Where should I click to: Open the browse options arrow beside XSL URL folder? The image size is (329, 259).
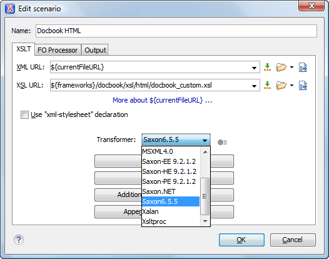point(291,86)
